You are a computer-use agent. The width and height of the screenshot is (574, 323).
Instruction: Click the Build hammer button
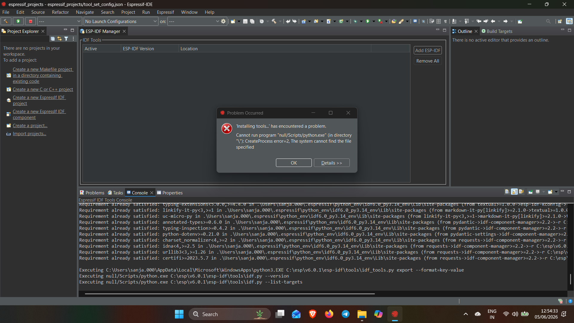tap(6, 21)
